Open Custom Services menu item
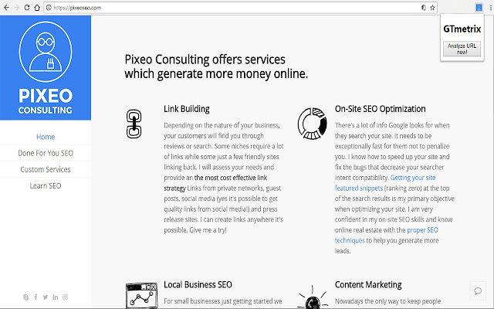The image size is (494, 309). (46, 169)
